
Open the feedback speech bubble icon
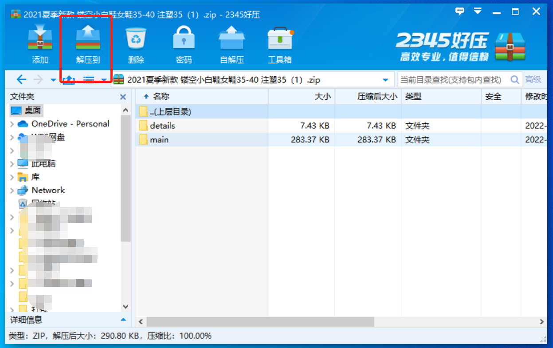[460, 12]
